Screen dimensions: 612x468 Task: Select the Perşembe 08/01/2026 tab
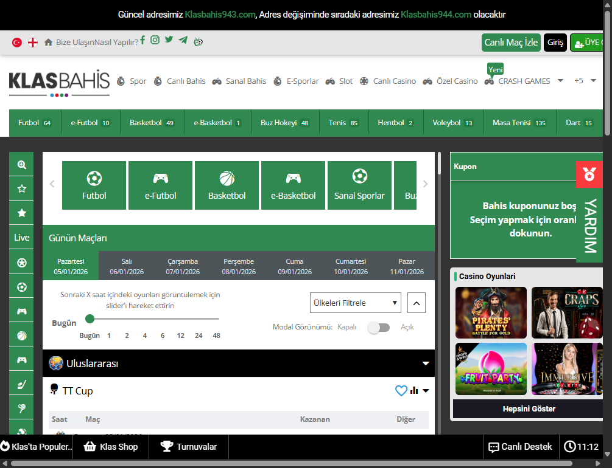239,266
